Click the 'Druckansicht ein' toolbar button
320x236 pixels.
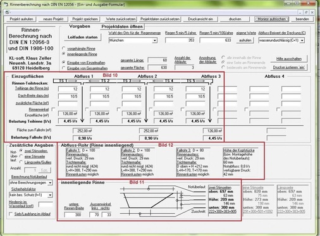(x=200, y=19)
